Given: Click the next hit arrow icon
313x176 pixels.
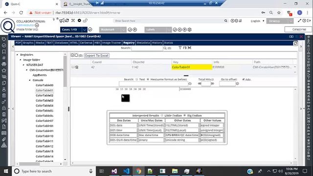Looking at the screenshot, I should coord(213,84).
